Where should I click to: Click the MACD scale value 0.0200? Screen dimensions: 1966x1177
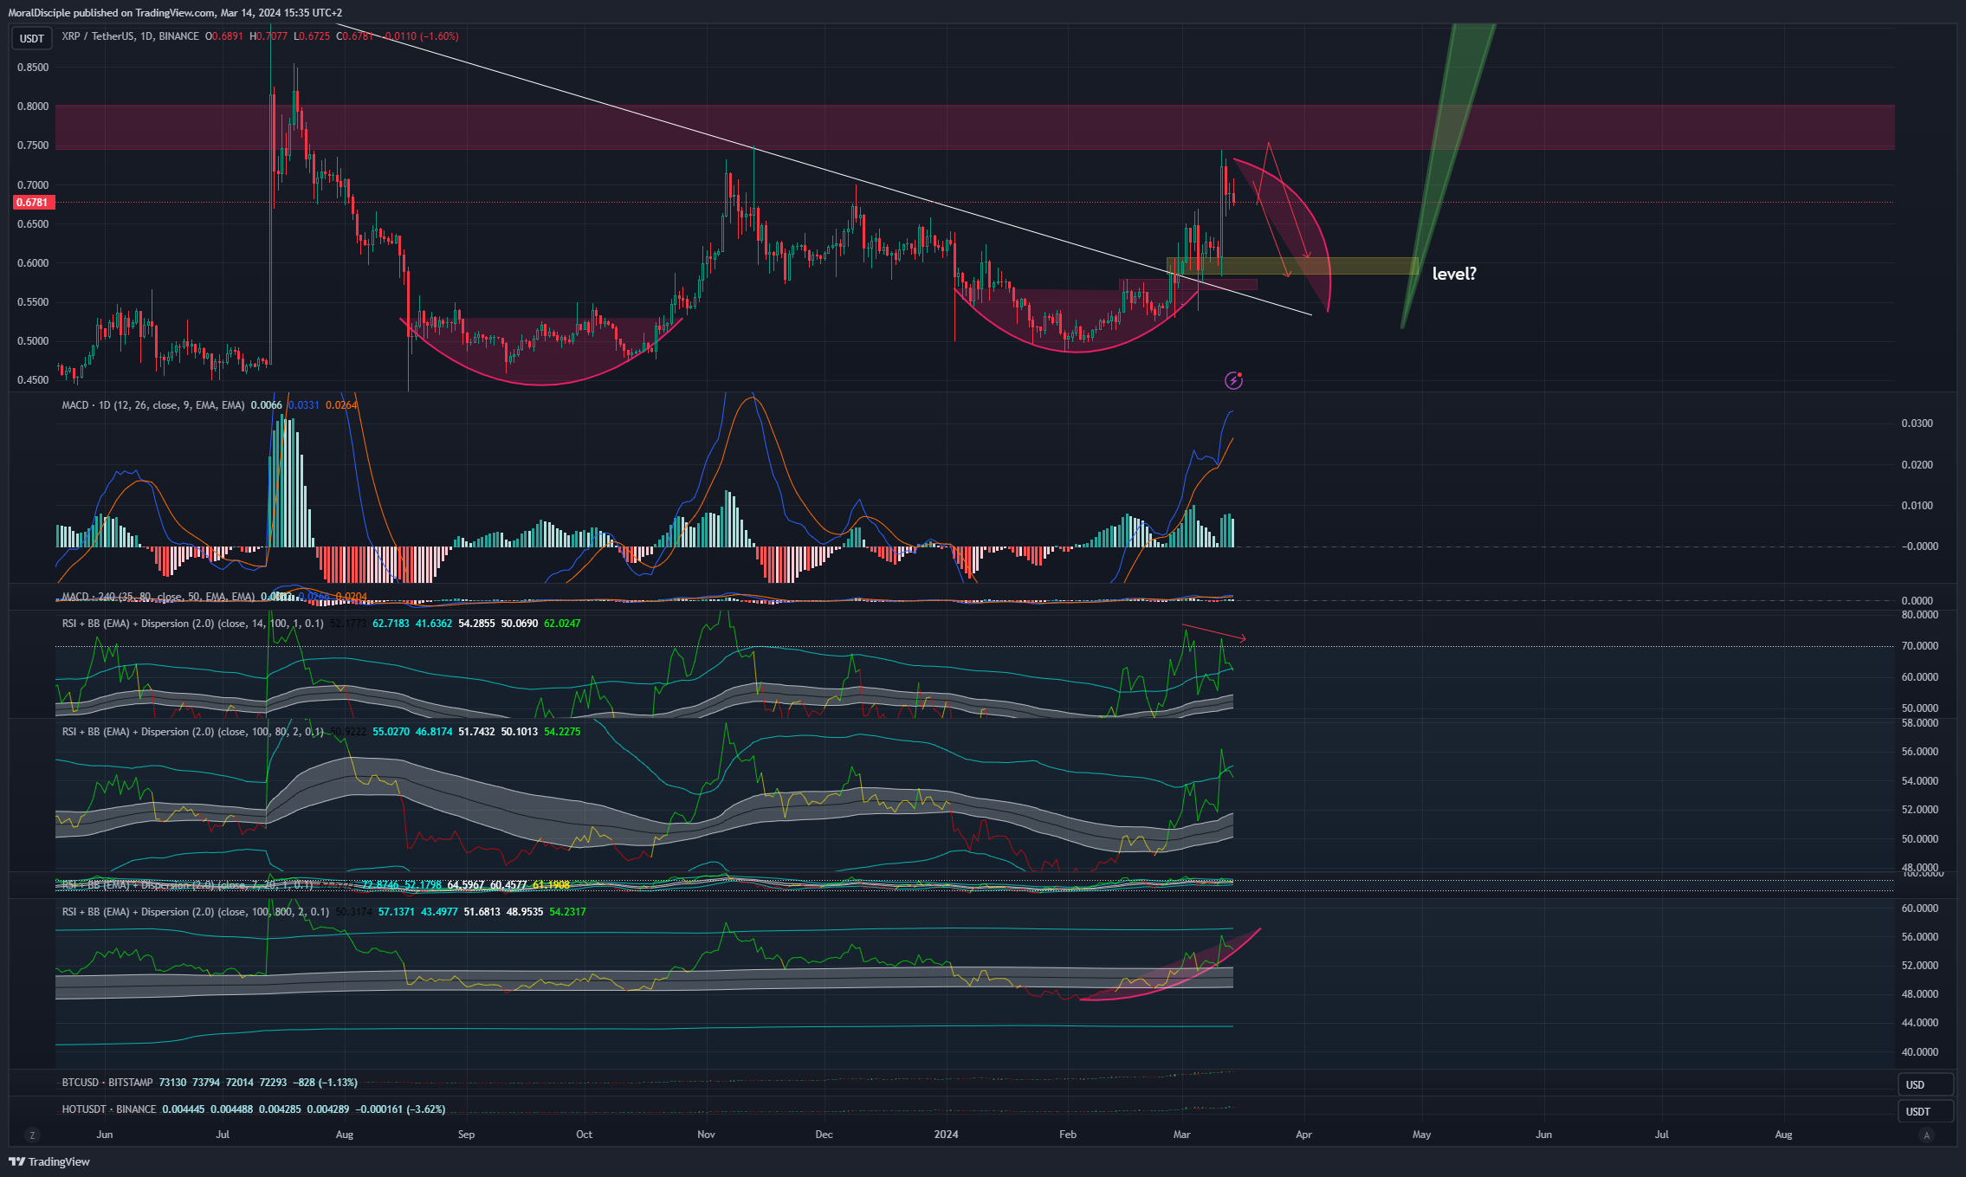point(1917,465)
